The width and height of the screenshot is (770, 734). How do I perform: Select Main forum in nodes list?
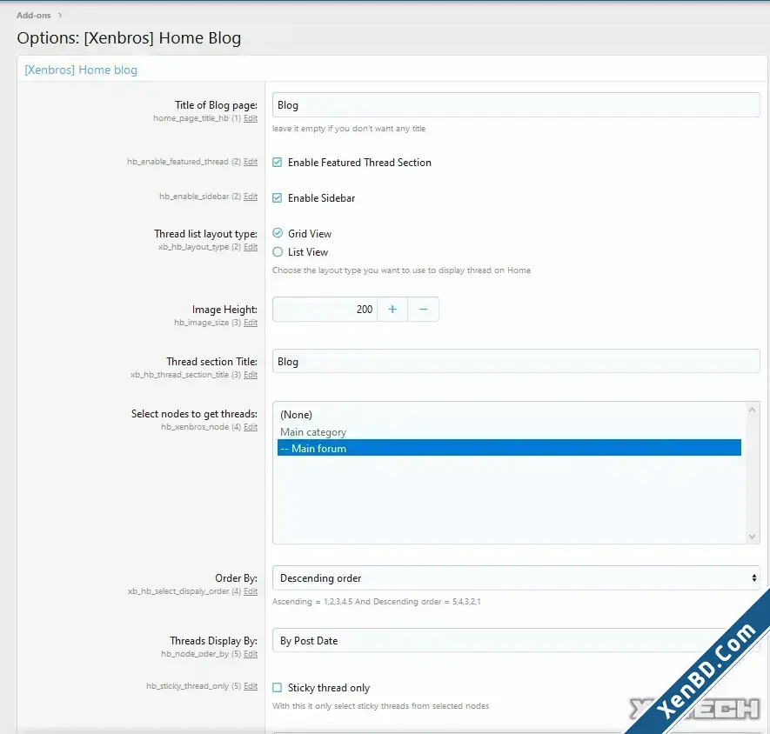(x=509, y=448)
